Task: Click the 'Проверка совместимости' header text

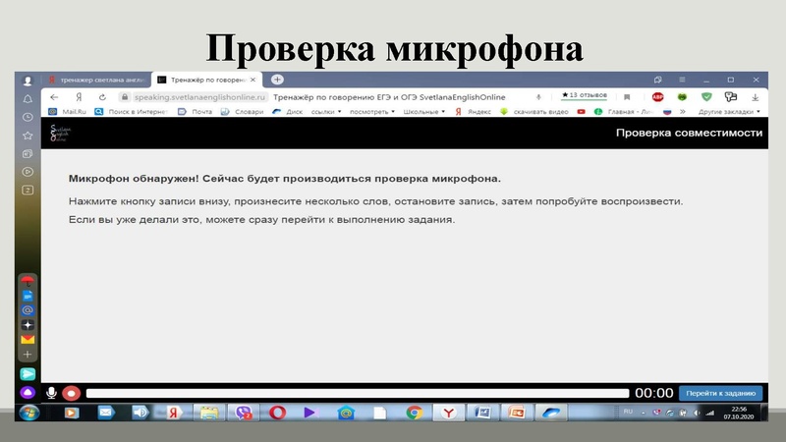Action: (689, 133)
